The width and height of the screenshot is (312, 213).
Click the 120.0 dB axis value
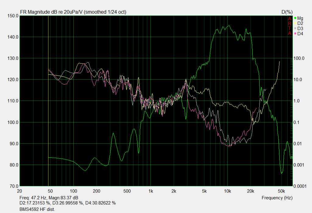tap(13, 80)
